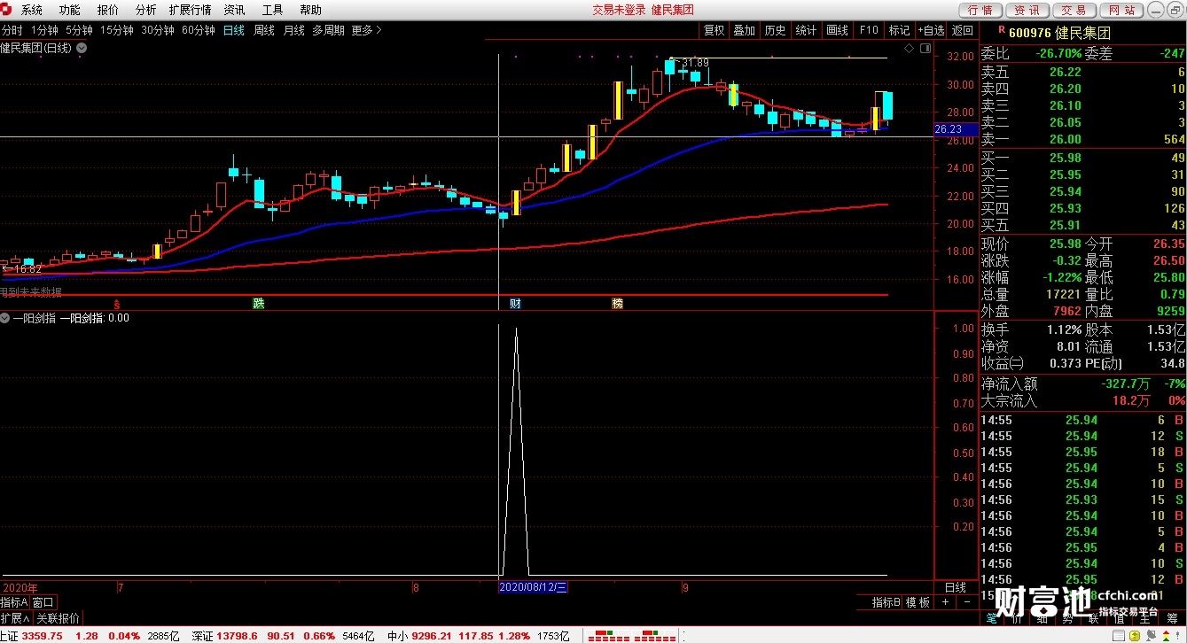
Task: Click the F10 toolbar button
Action: click(x=869, y=30)
